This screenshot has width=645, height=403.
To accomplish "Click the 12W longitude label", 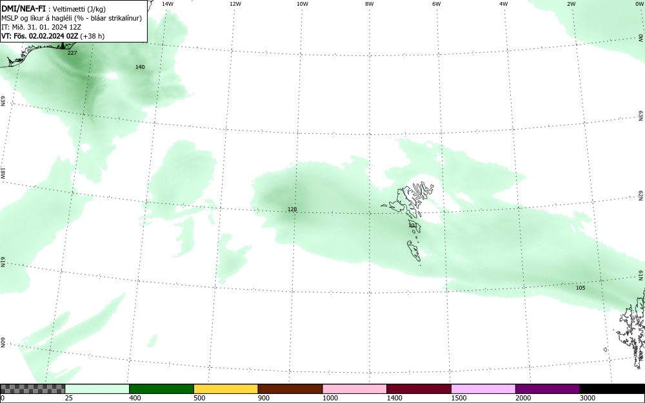I will pos(235,4).
